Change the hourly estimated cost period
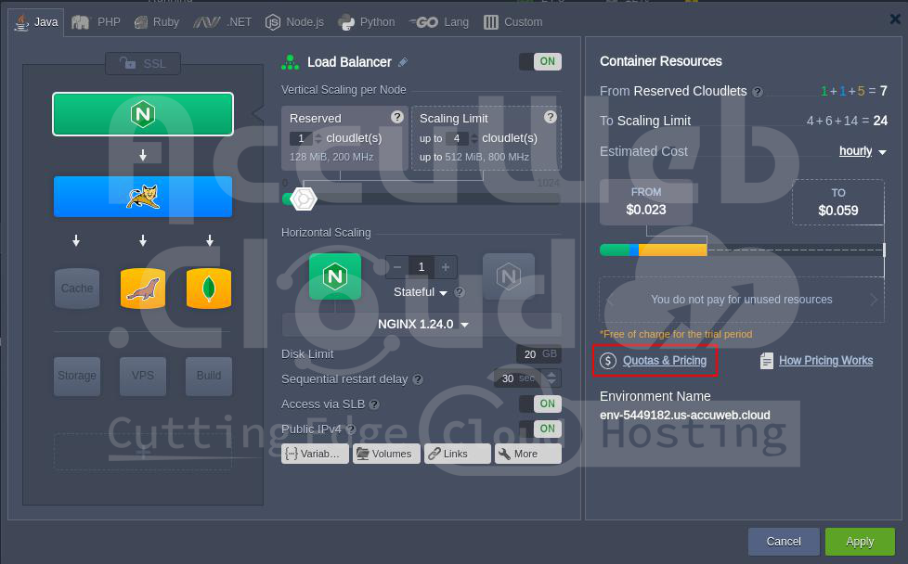This screenshot has height=564, width=908. tap(863, 151)
